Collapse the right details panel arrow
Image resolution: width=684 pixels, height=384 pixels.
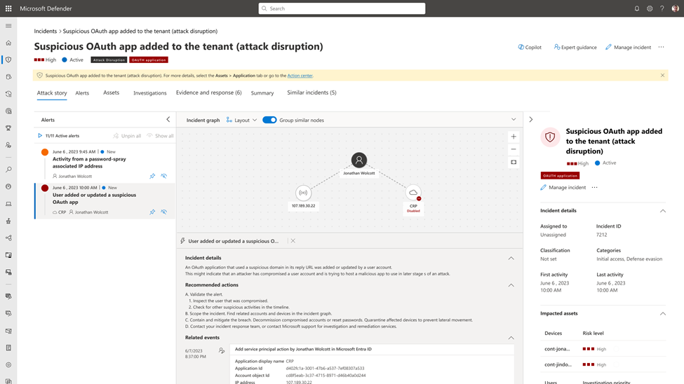pos(531,119)
